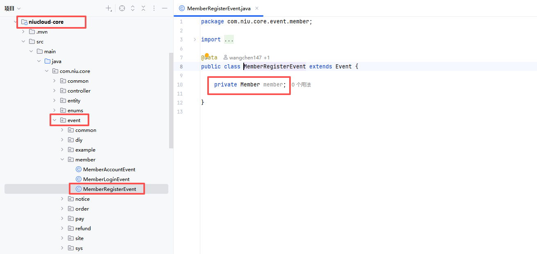Click the collapse all icon in project panel
This screenshot has width=537, height=254.
tap(143, 8)
